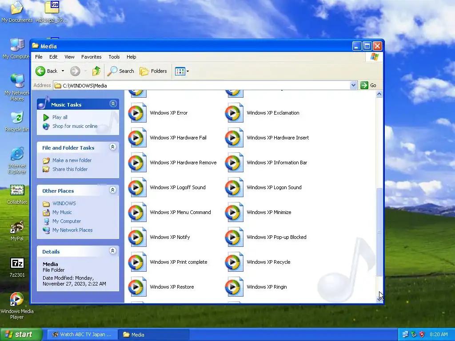The image size is (455, 341).
Task: Select the Windows XP Logon Sound icon
Action: [234, 187]
